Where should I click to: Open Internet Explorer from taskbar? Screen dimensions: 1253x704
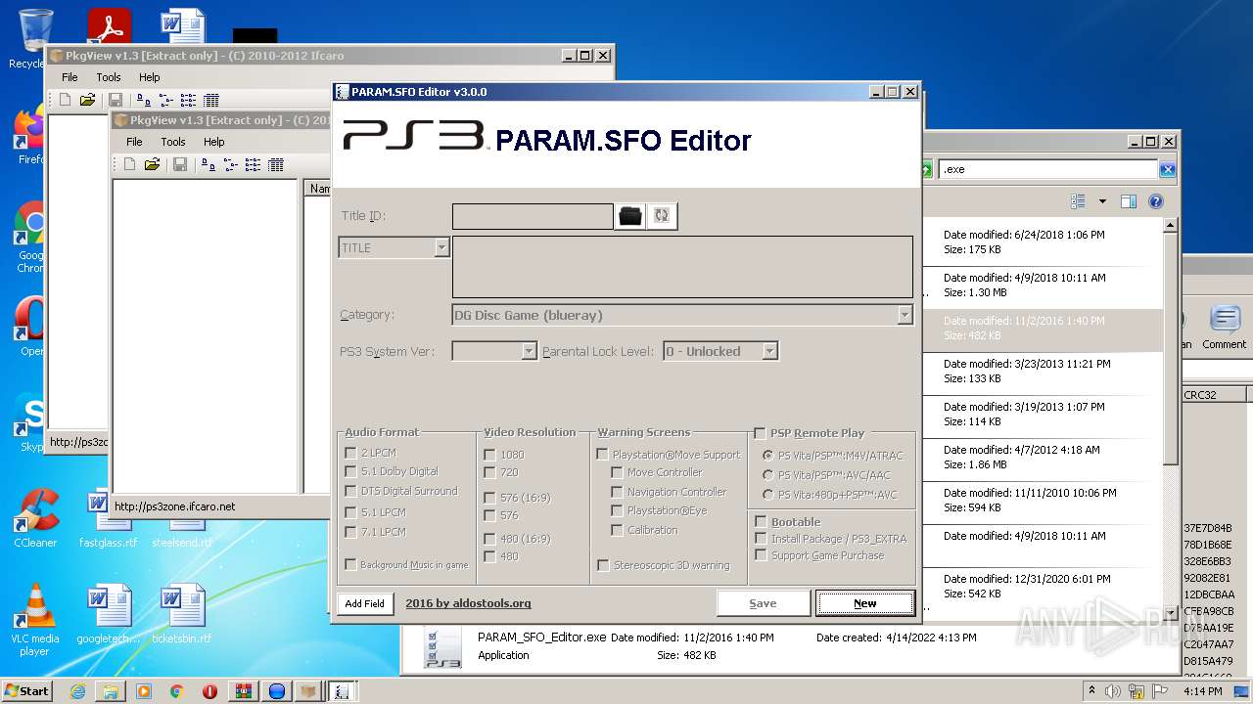77,690
